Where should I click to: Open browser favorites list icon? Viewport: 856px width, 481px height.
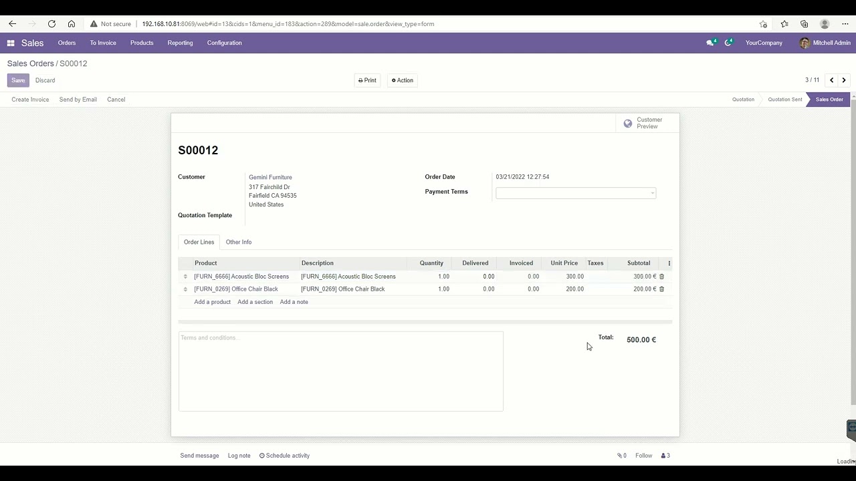pyautogui.click(x=784, y=24)
